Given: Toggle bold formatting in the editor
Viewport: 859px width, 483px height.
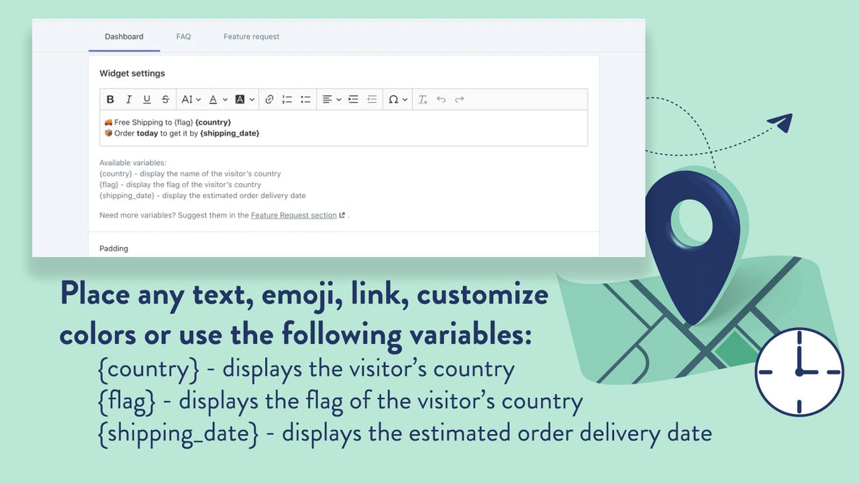Looking at the screenshot, I should (x=111, y=99).
